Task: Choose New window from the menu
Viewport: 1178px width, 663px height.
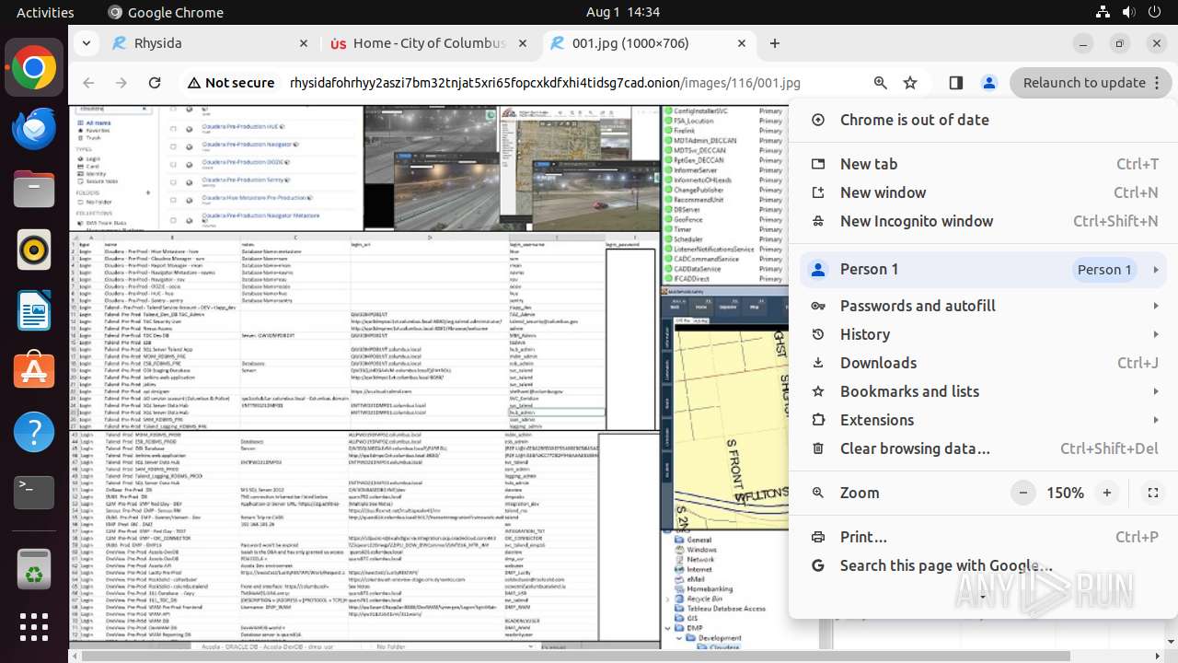Action: [x=983, y=192]
